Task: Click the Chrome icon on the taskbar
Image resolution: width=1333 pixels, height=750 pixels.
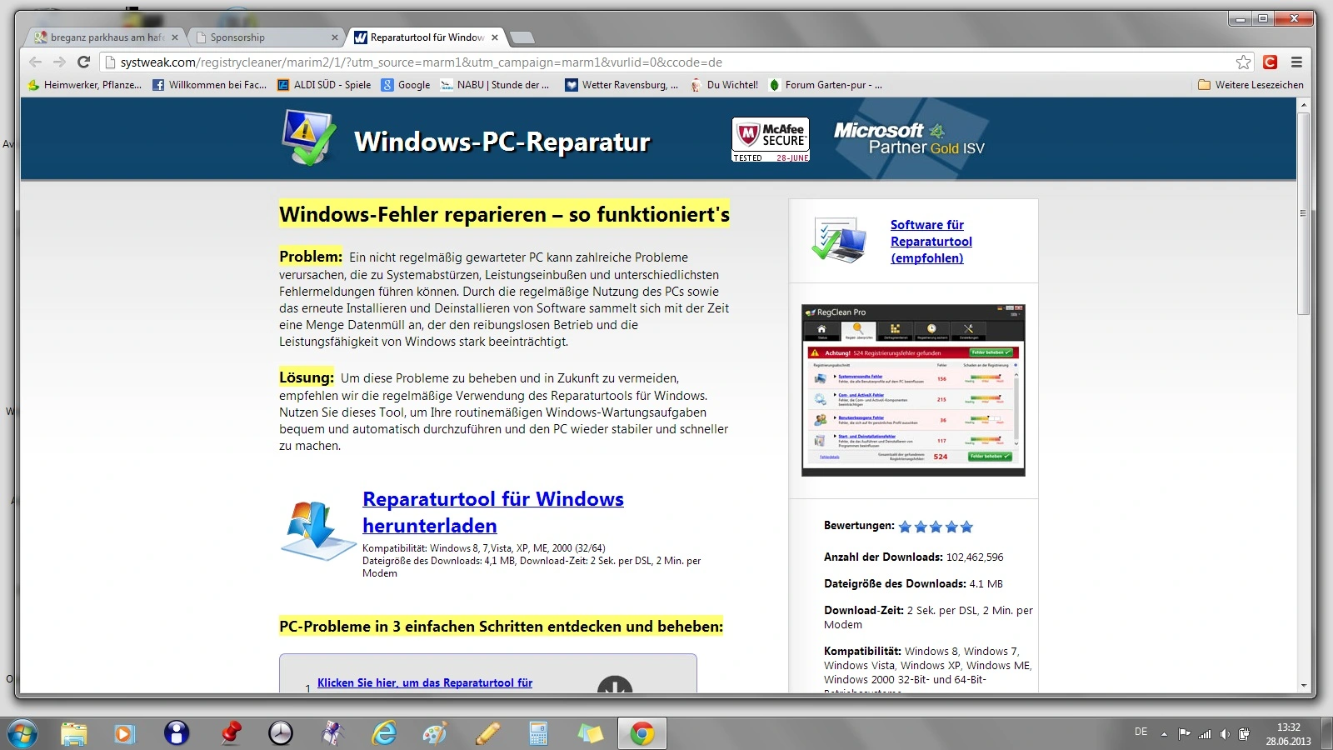Action: [642, 733]
